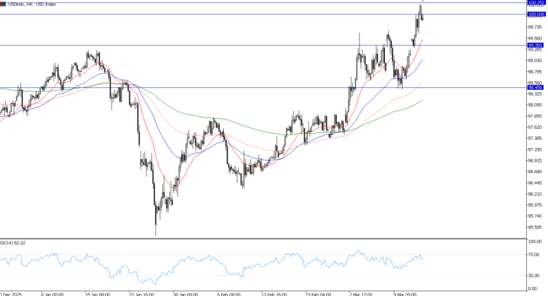Click the 96.915 value on the price axis

tap(535, 161)
